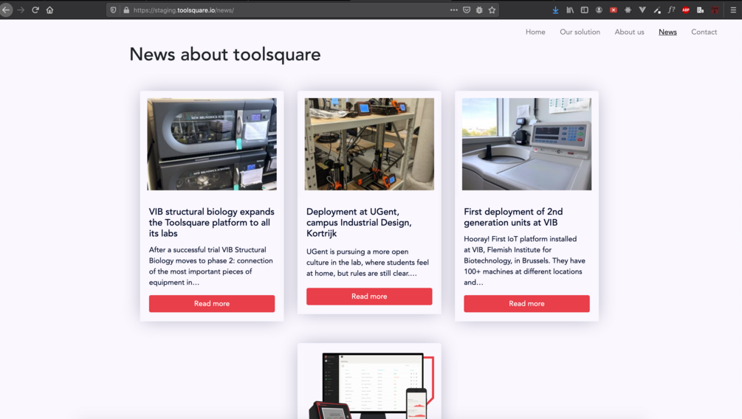
Task: Click the padlock site security icon
Action: tap(126, 10)
